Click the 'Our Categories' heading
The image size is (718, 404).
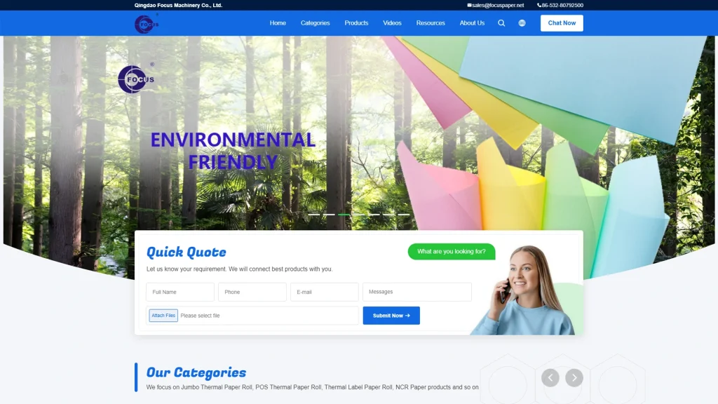196,372
